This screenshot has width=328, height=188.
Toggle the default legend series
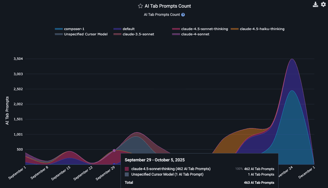(128, 29)
